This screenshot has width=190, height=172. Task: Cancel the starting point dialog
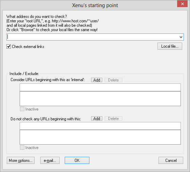171,161
